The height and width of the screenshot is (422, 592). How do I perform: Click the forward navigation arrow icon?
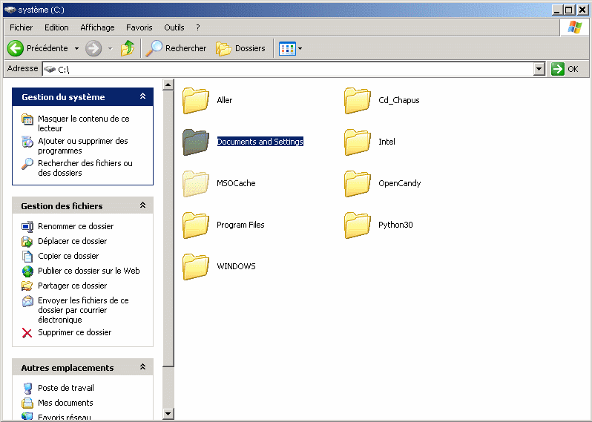(93, 48)
